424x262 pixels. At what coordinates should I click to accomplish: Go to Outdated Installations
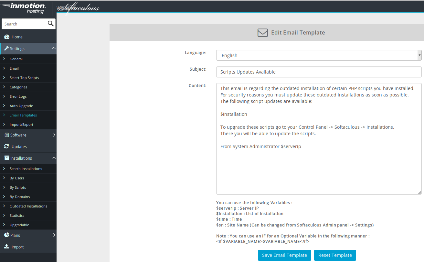28,206
